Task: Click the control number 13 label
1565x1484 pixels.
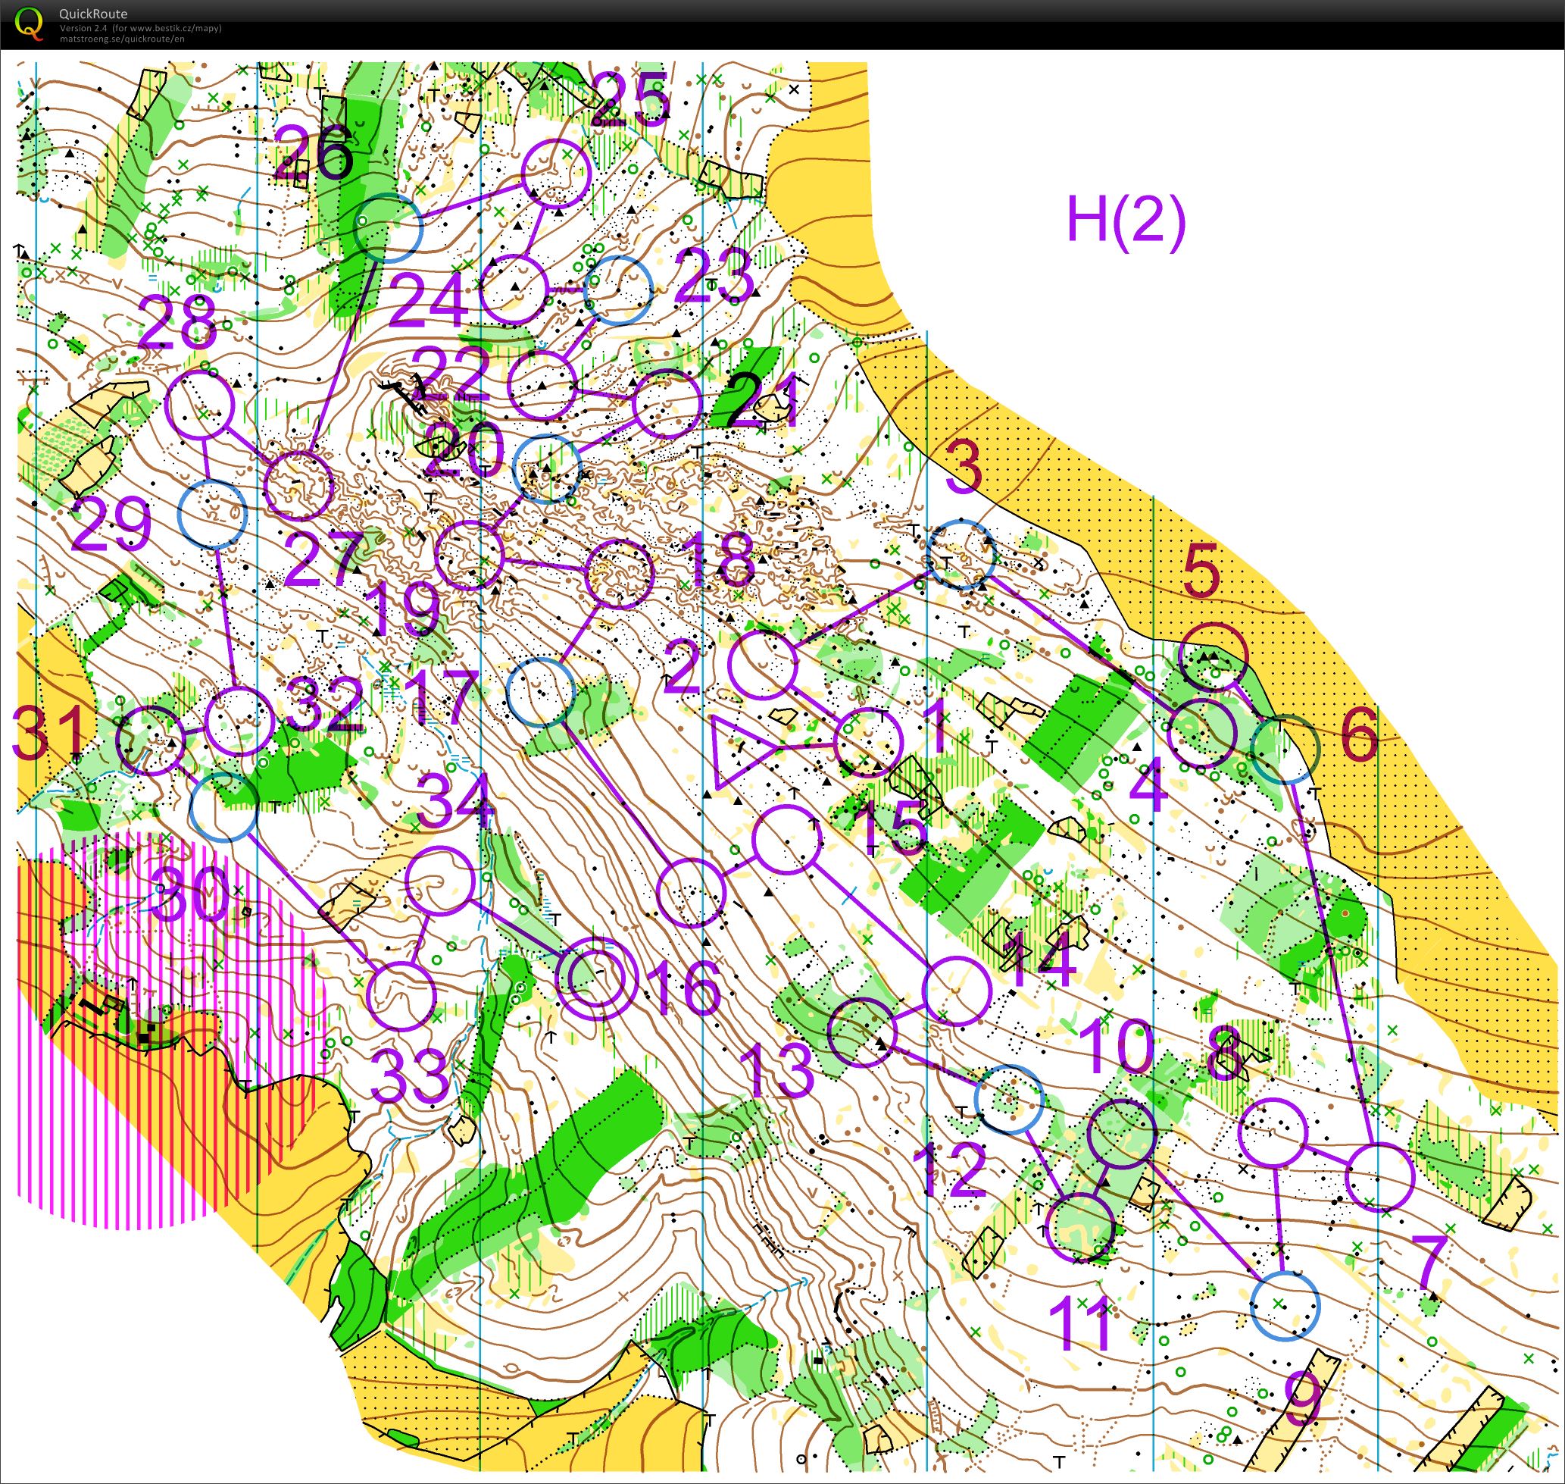Action: point(777,1071)
